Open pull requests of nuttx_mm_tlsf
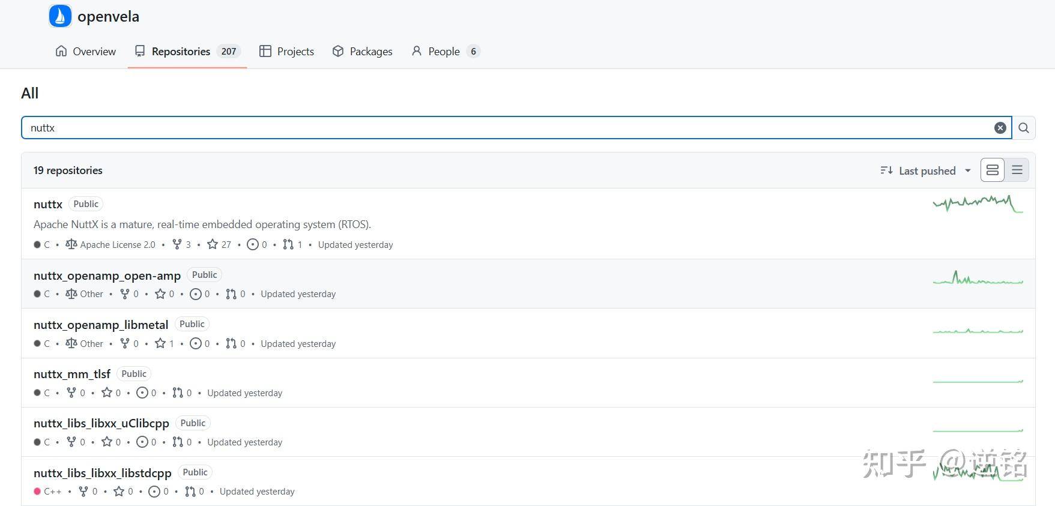The width and height of the screenshot is (1055, 506). click(x=182, y=393)
